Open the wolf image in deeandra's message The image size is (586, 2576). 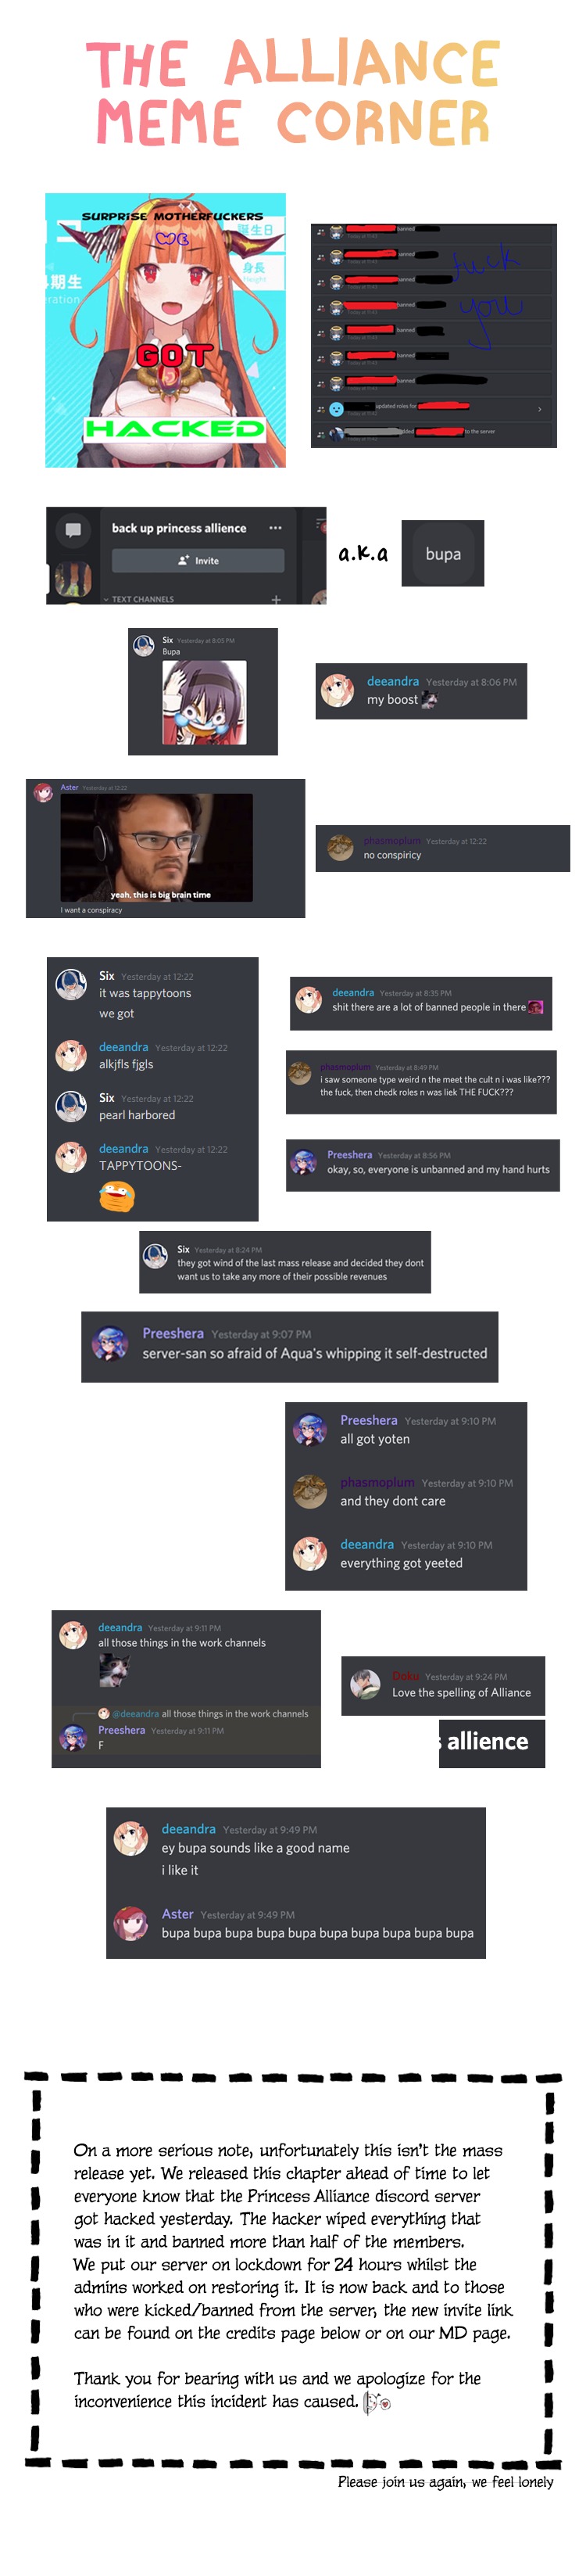point(114,1671)
